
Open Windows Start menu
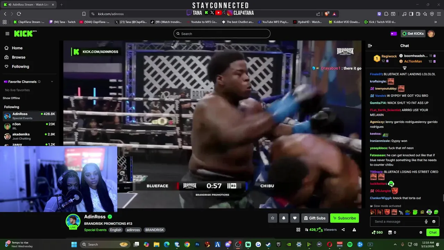point(74,244)
